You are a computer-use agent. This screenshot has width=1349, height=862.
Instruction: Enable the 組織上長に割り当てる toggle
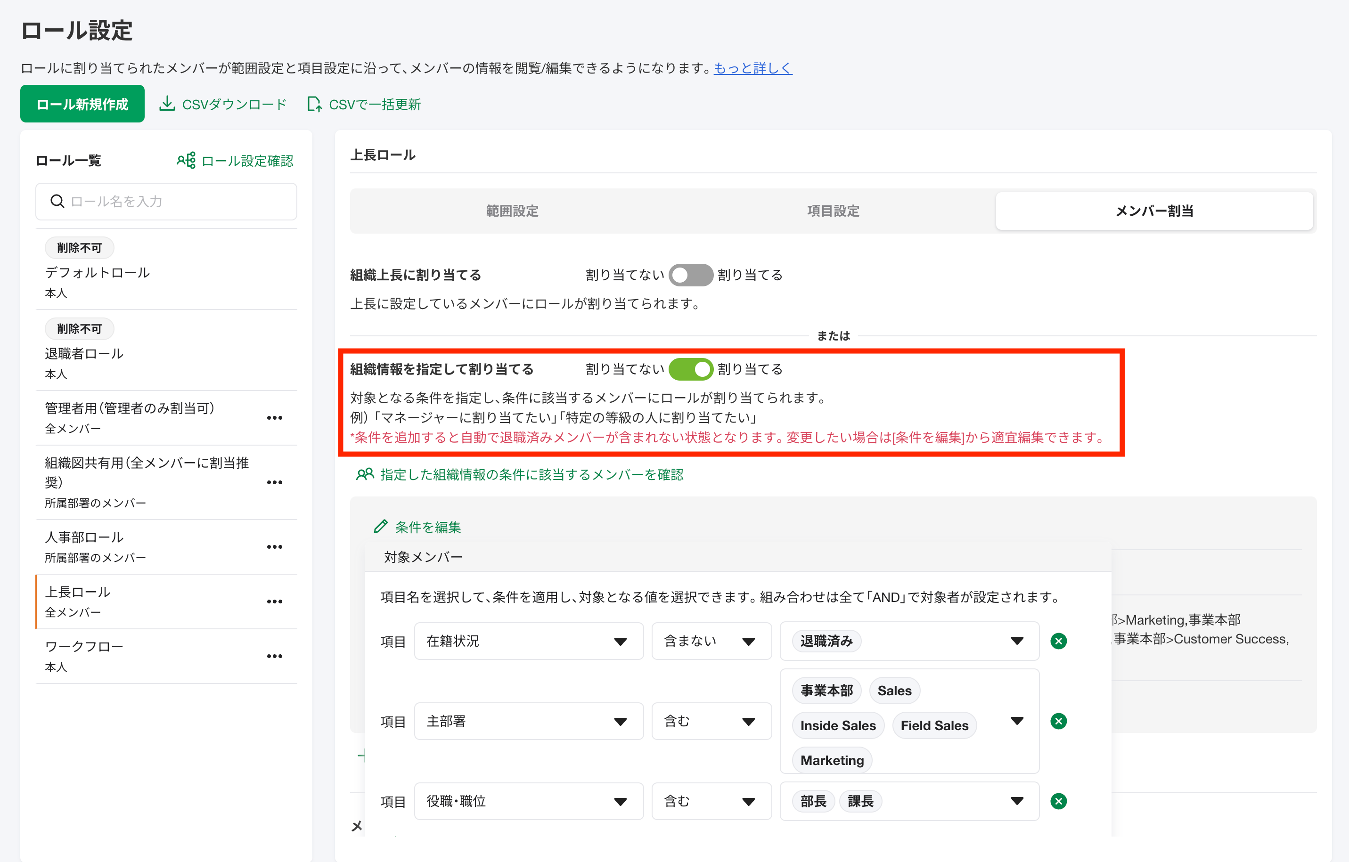pos(691,275)
